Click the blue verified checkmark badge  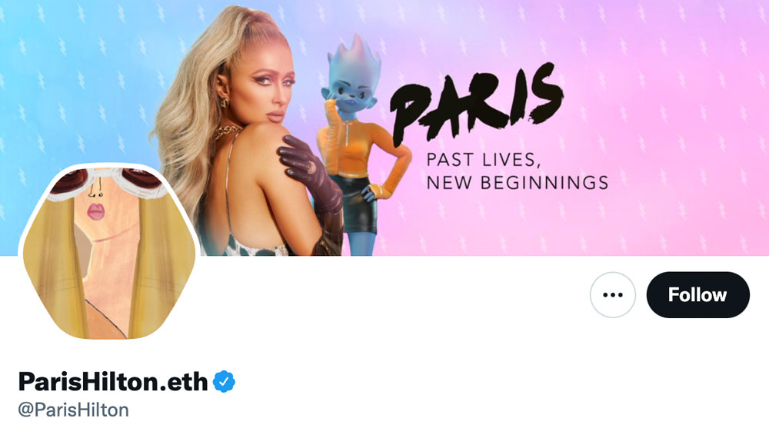[x=224, y=382]
